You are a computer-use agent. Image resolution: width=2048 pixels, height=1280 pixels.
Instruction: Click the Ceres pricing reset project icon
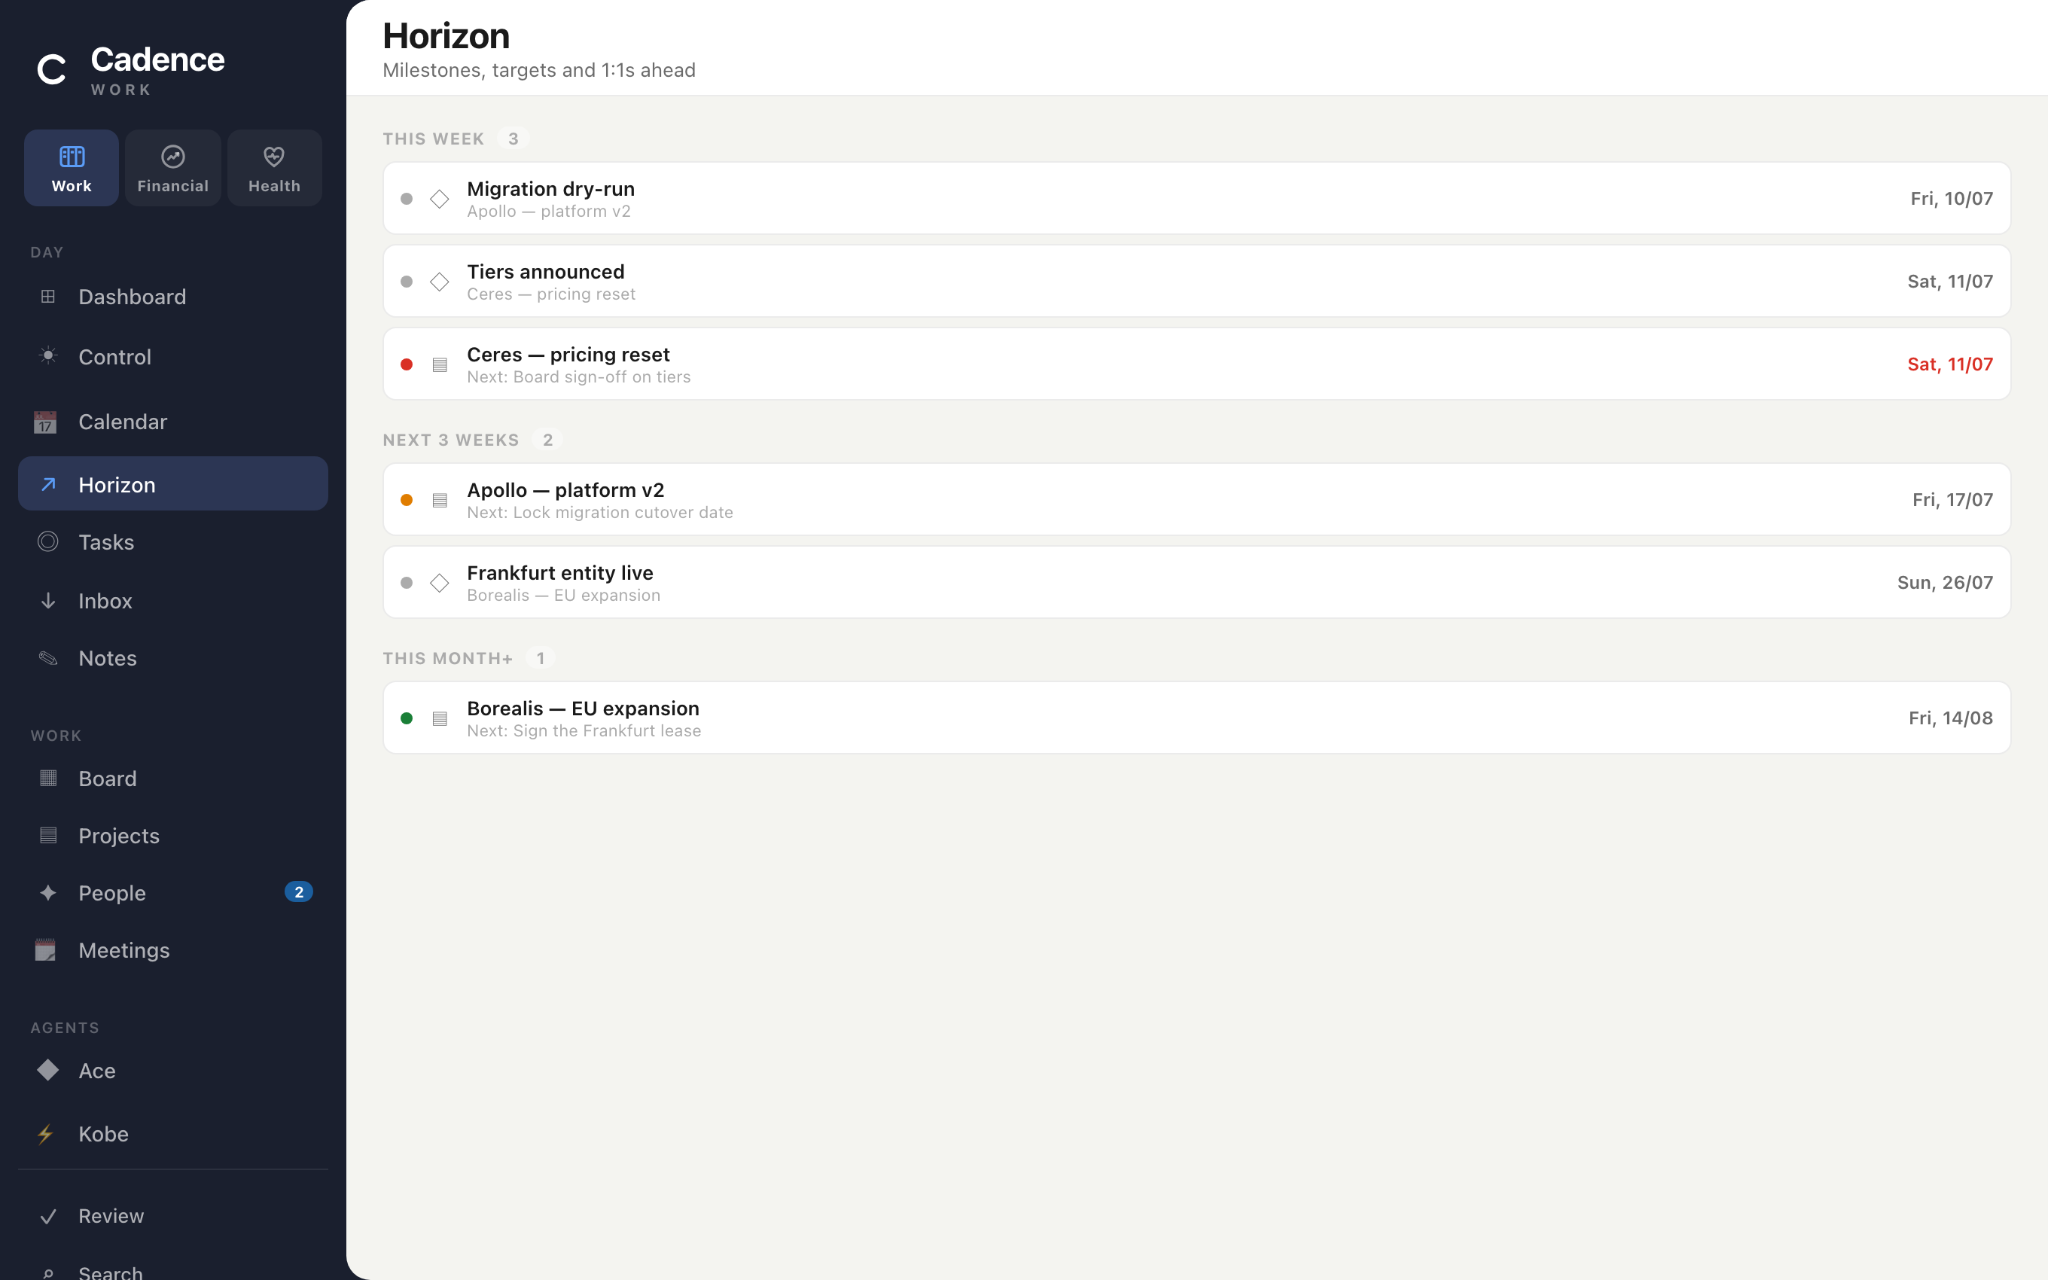click(x=439, y=365)
